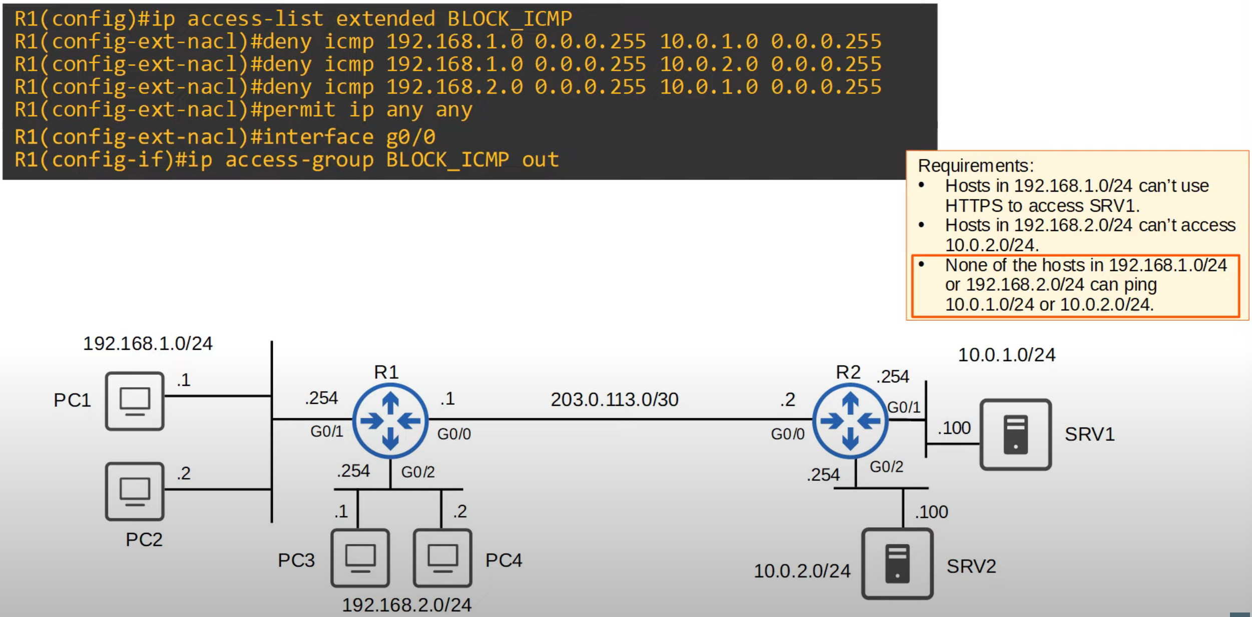Click the PC4 computer icon

pyautogui.click(x=442, y=558)
